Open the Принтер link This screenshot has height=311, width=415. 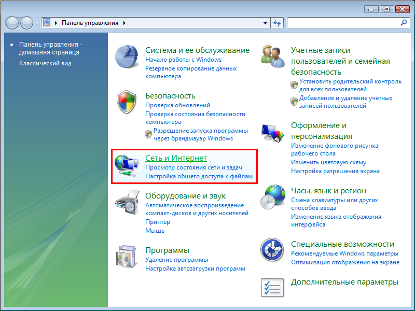tap(158, 222)
